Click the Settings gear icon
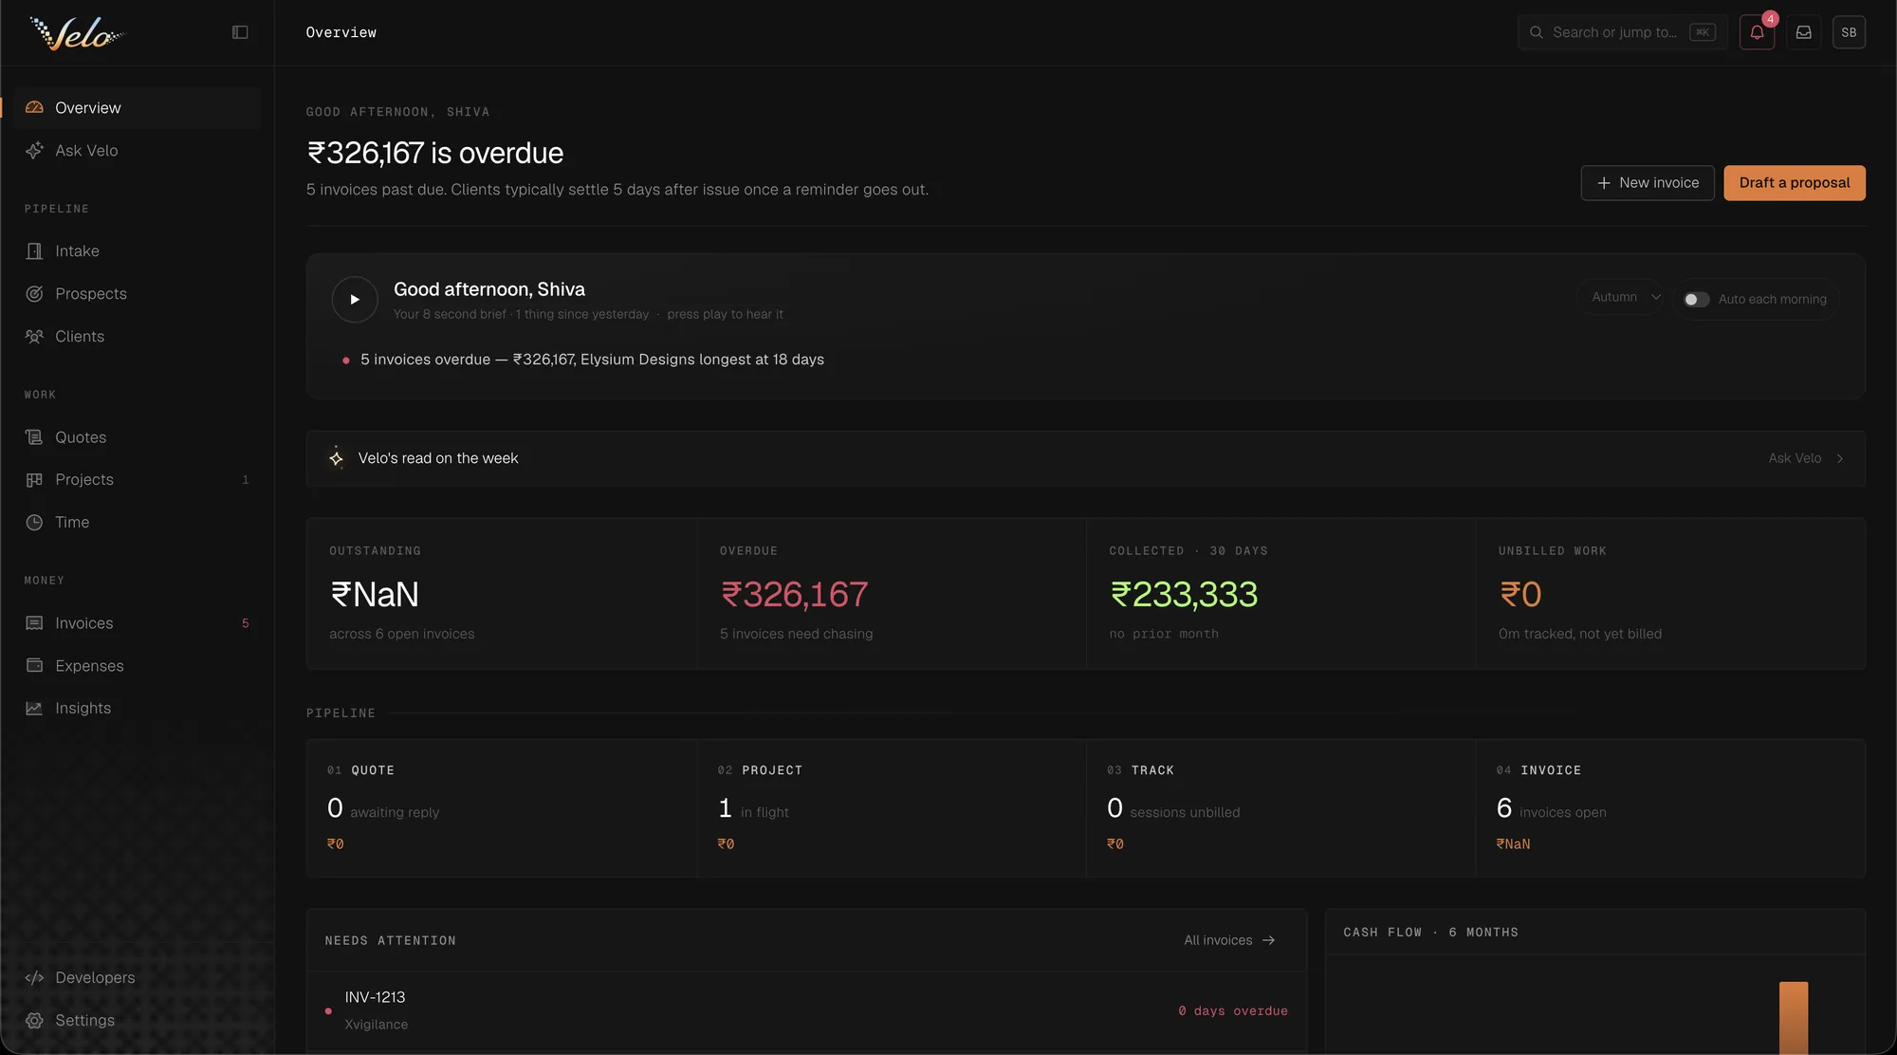 tap(34, 1021)
